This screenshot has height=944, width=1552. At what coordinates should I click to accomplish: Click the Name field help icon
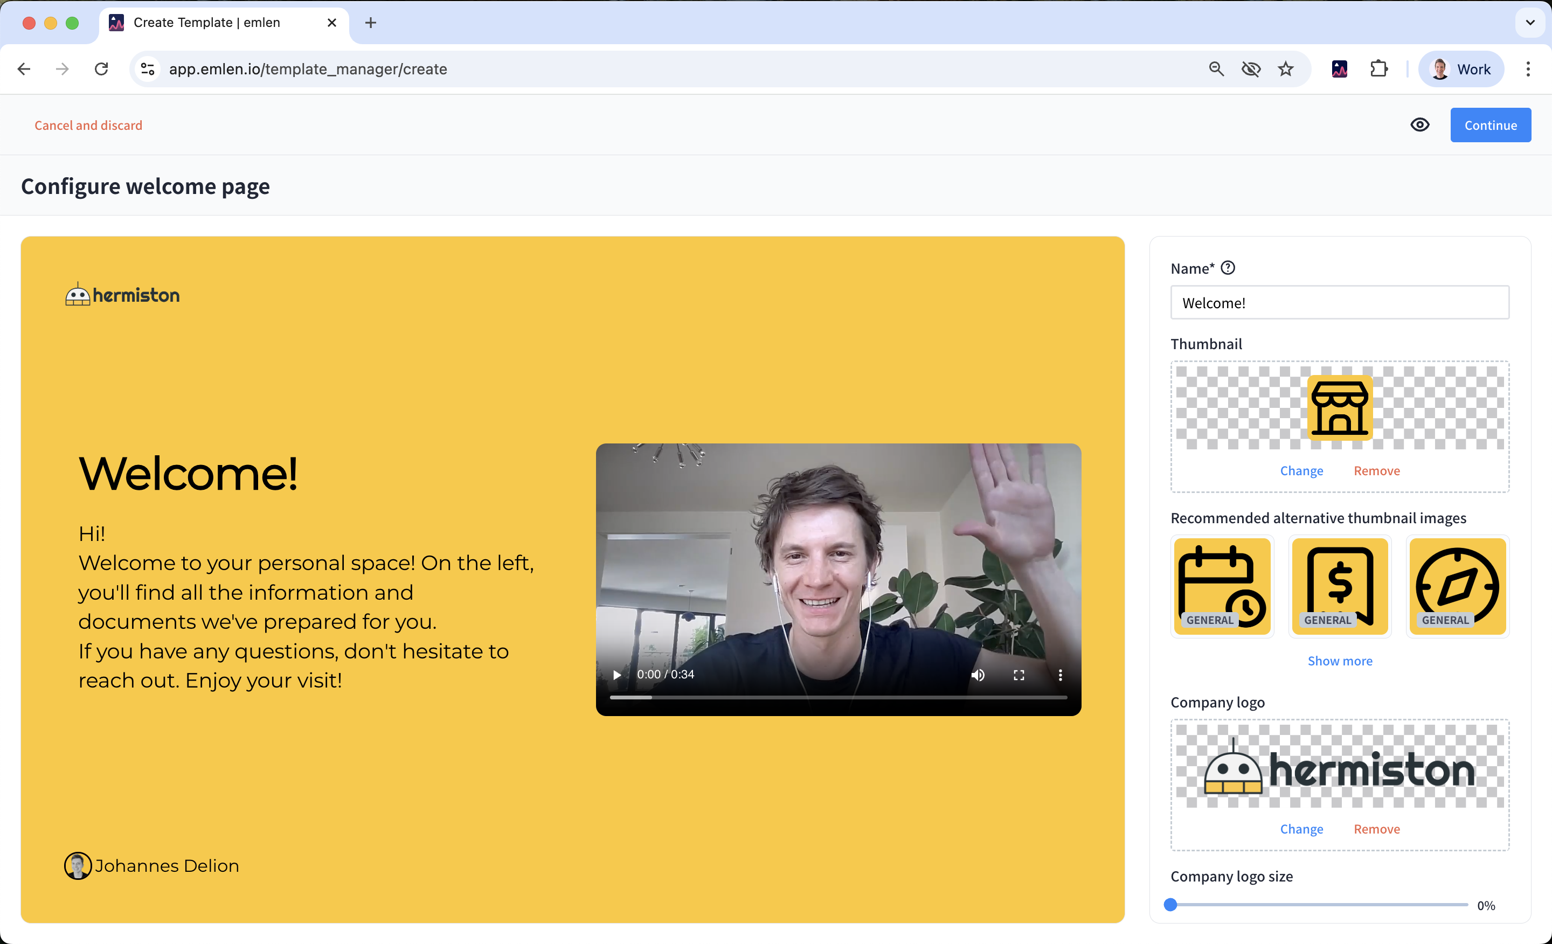pos(1228,268)
